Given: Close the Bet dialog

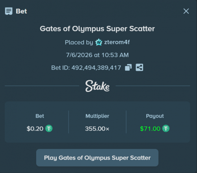Looking at the screenshot, I should click(186, 11).
